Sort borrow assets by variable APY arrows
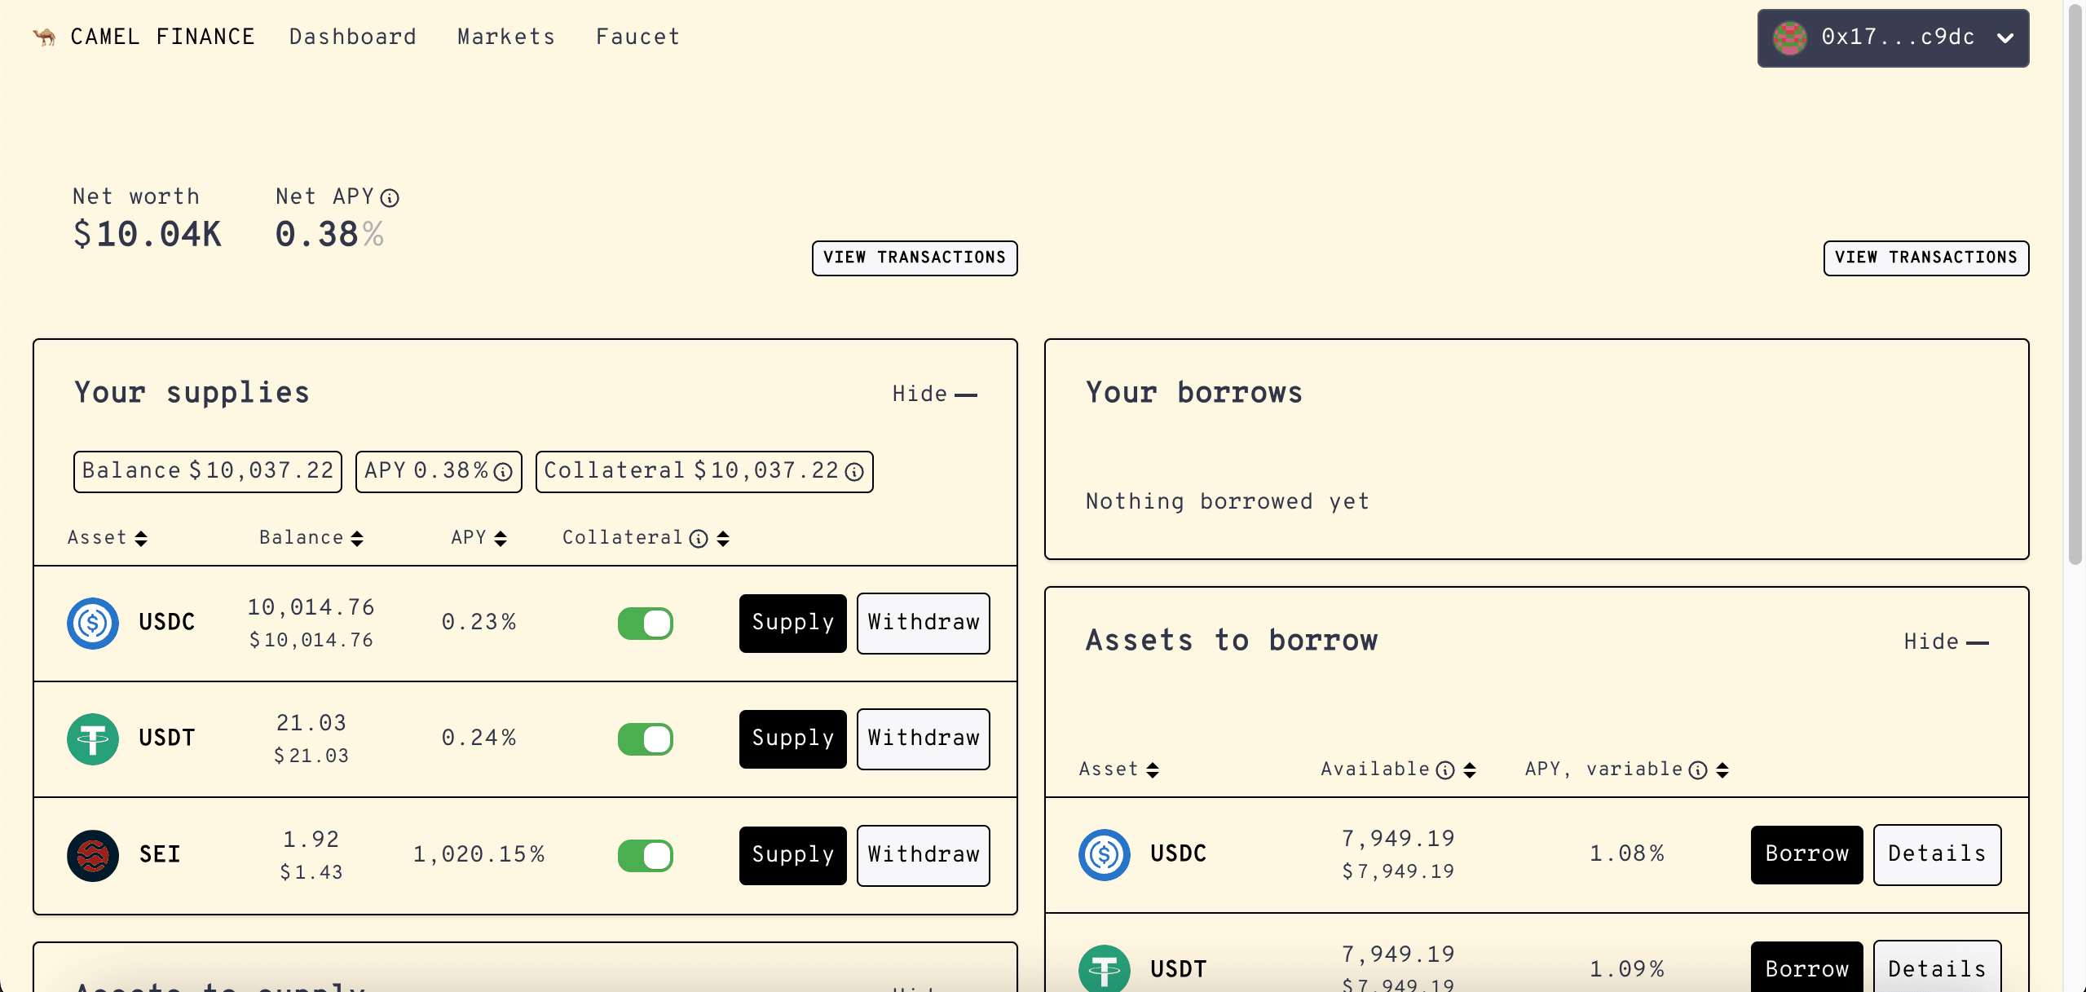The image size is (2086, 992). click(x=1722, y=770)
